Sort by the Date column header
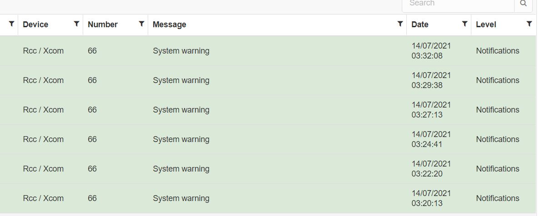 420,25
